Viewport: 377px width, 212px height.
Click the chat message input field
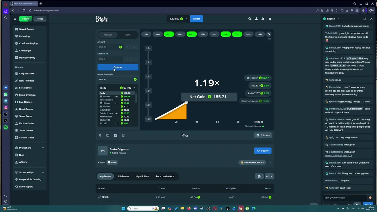tap(345, 198)
